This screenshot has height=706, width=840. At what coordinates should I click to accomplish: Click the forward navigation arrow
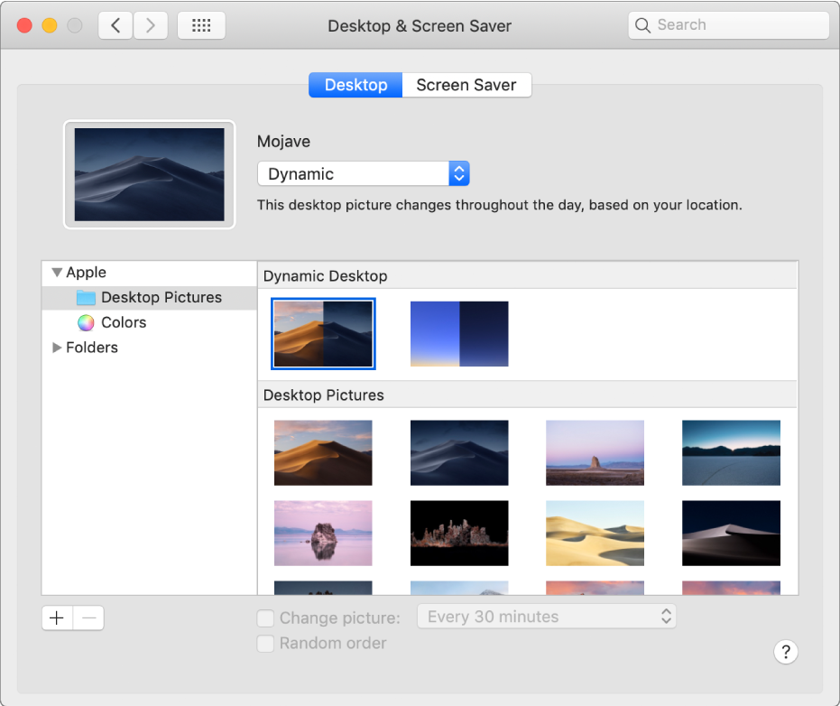(150, 25)
